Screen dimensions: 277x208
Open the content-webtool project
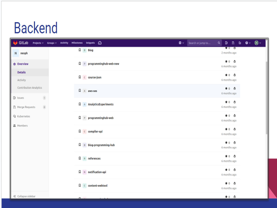coord(98,186)
